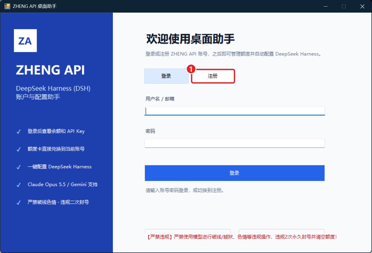Click the hint 请输入账号密码登录，或切换到注册。
This screenshot has width=372, height=253.
click(185, 190)
